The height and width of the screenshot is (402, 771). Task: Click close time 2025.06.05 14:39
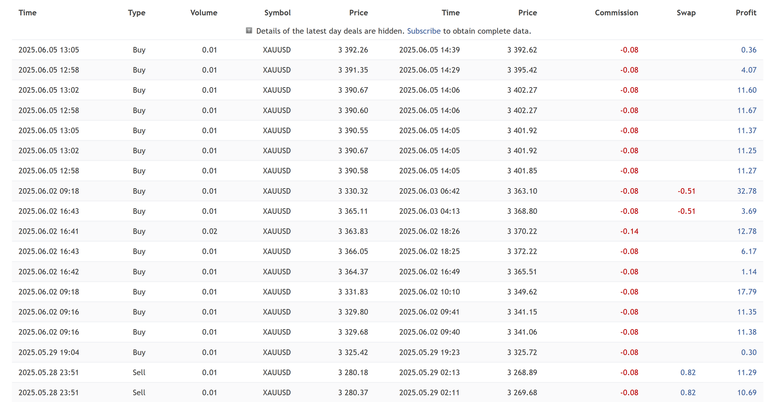(x=429, y=50)
